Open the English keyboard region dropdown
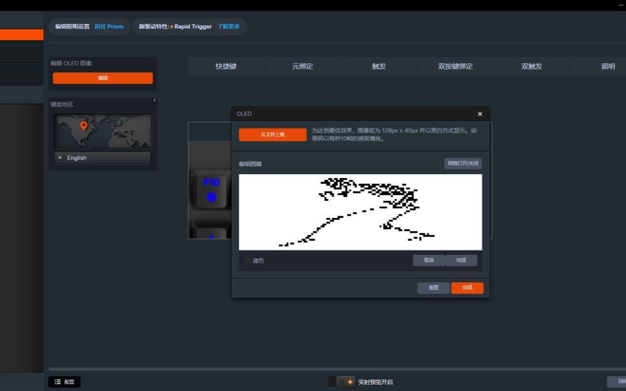Image resolution: width=626 pixels, height=391 pixels. coord(103,158)
